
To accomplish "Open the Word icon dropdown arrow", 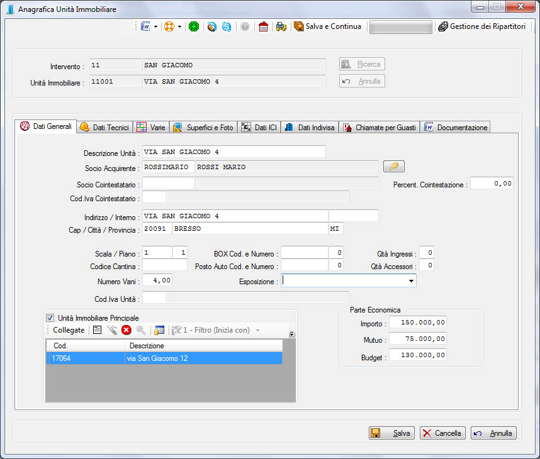I will pos(155,26).
